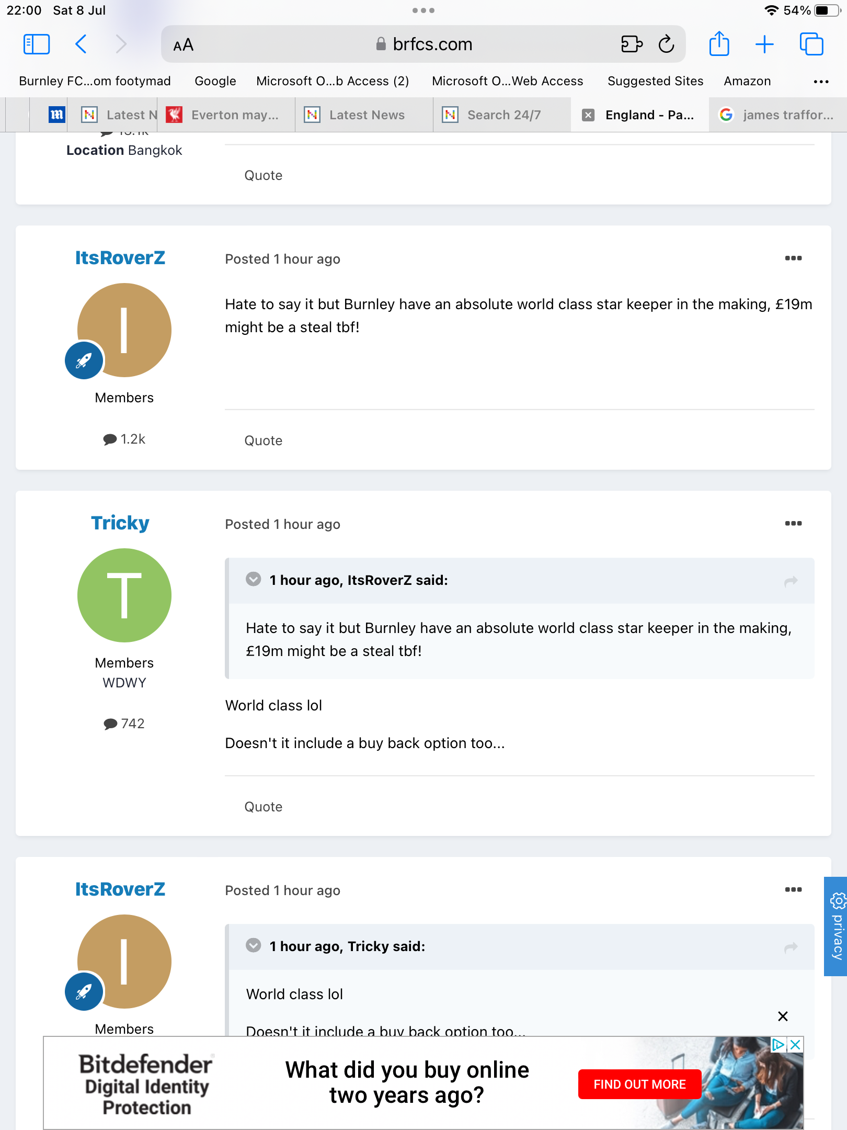Open more options on Tricky's post

point(793,524)
